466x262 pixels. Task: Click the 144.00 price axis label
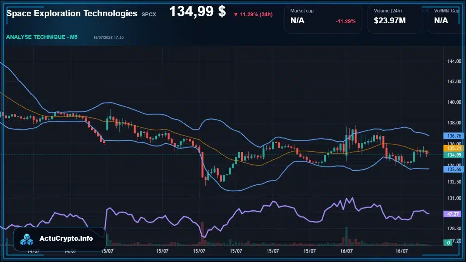tap(454, 61)
